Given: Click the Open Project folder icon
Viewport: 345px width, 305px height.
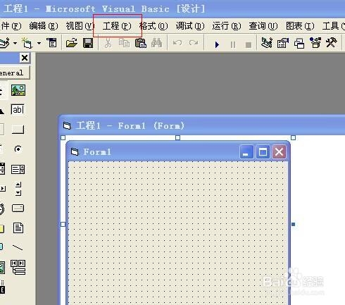Looking at the screenshot, I should pyautogui.click(x=72, y=43).
